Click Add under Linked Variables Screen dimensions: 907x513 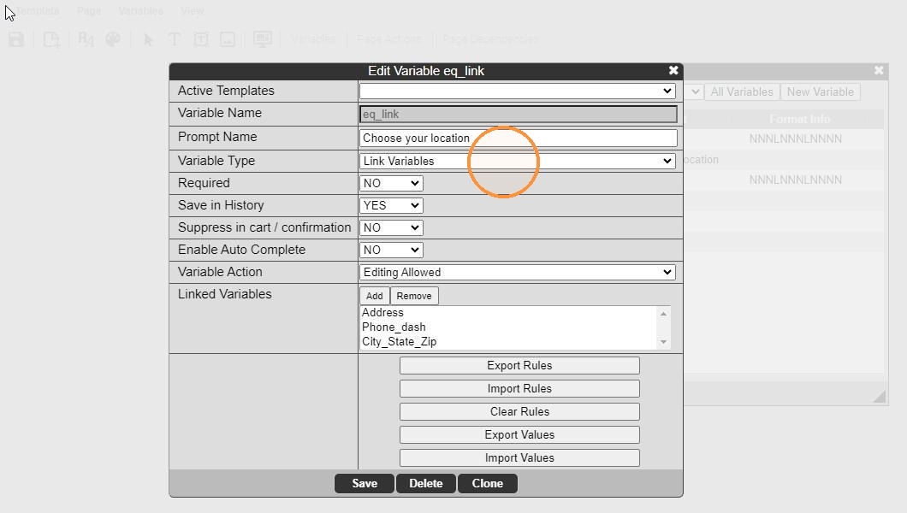click(x=374, y=296)
